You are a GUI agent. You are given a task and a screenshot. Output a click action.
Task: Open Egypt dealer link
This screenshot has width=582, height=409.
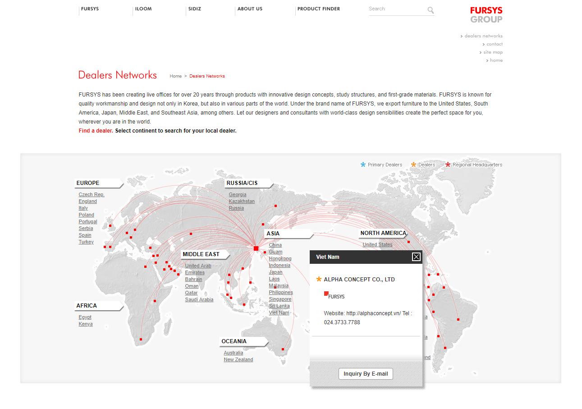[x=85, y=317]
